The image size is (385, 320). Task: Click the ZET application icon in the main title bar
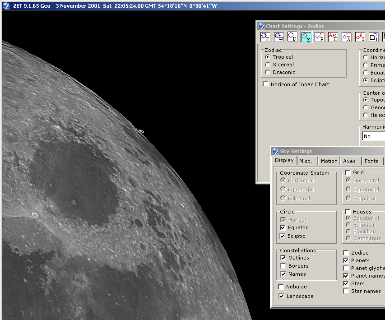click(6, 6)
